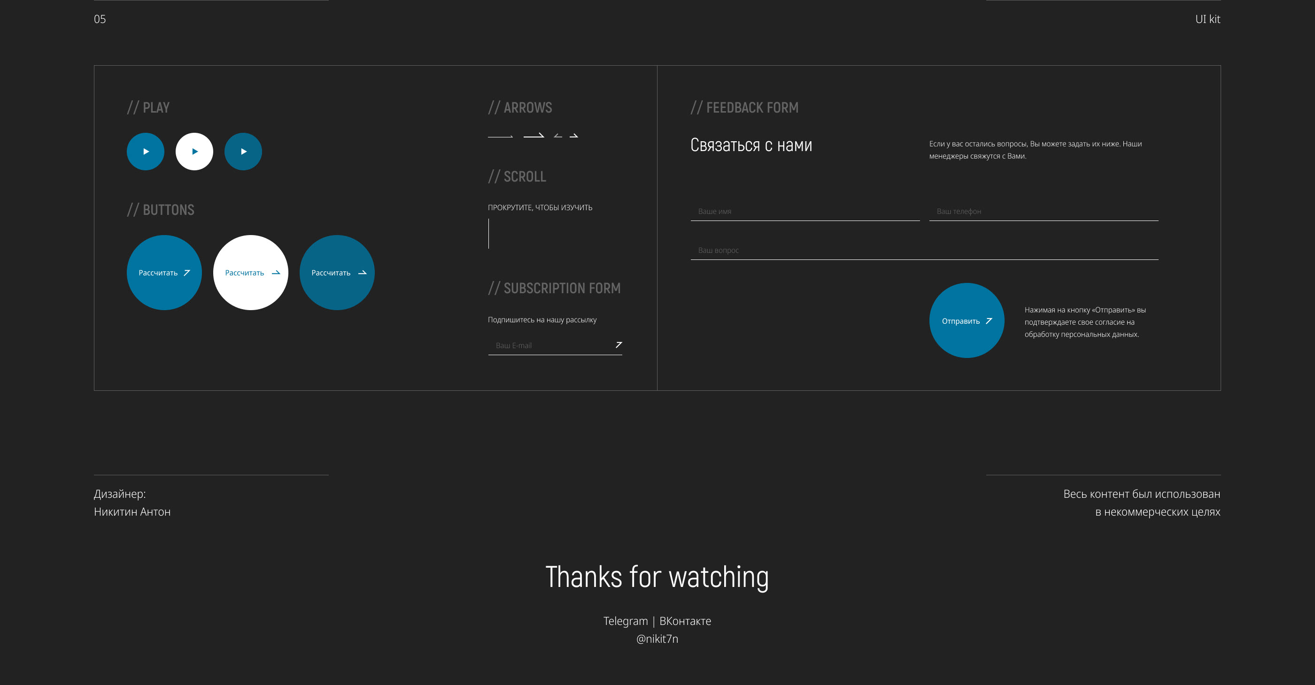Focus the Ваше имя input field
The image size is (1315, 685).
(804, 211)
